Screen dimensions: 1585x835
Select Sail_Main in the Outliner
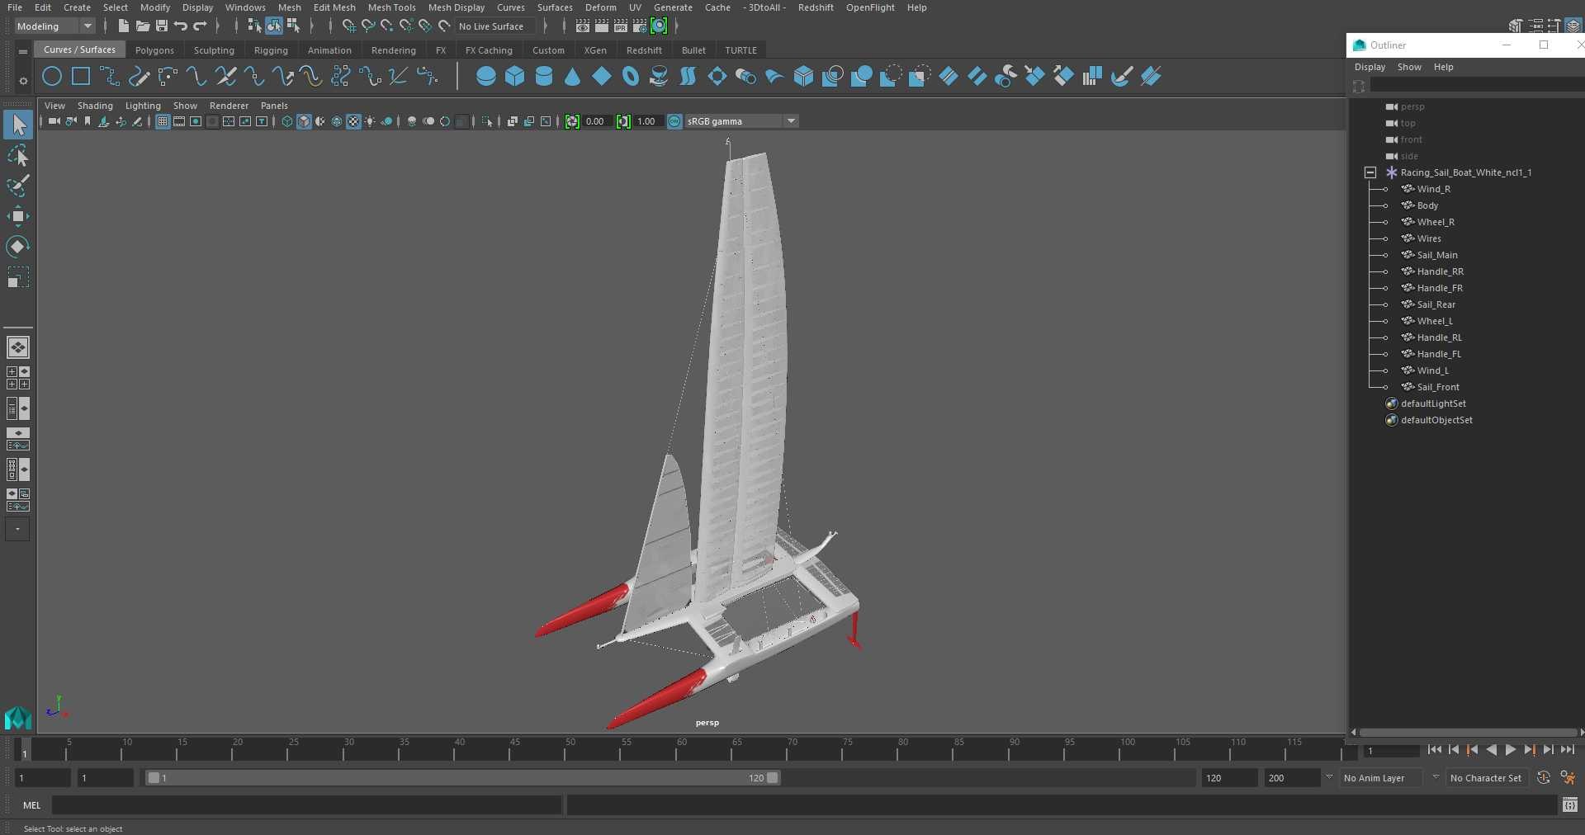(1437, 255)
